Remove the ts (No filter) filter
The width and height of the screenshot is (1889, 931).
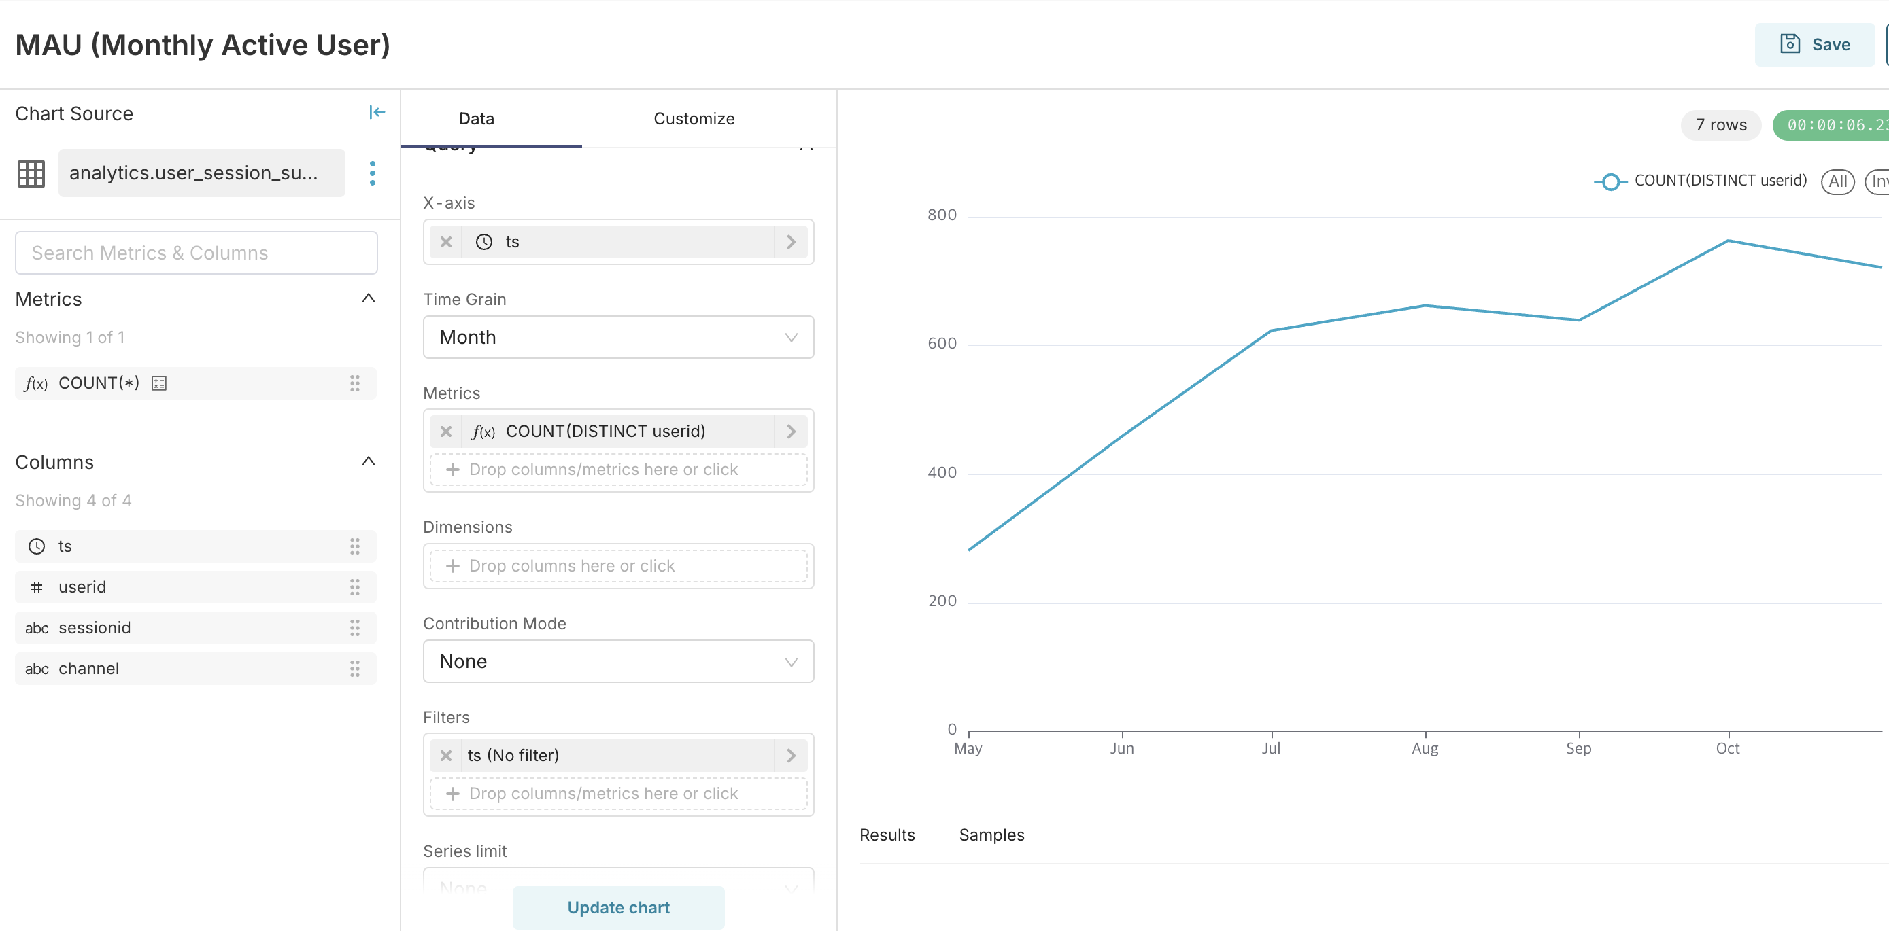446,755
